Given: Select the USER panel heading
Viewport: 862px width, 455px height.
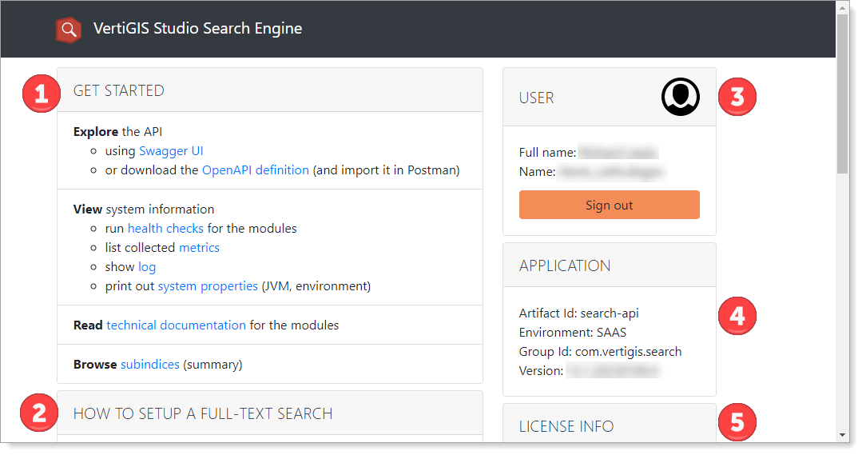Looking at the screenshot, I should click(536, 98).
